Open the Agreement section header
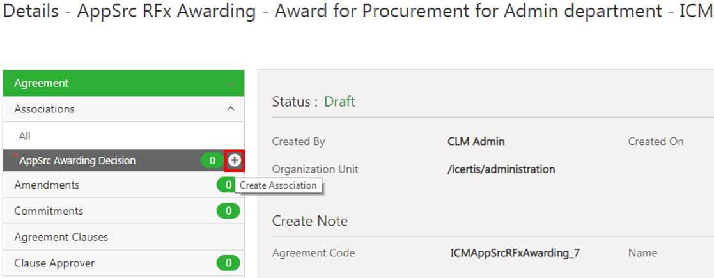The height and width of the screenshot is (278, 714). pyautogui.click(x=42, y=83)
